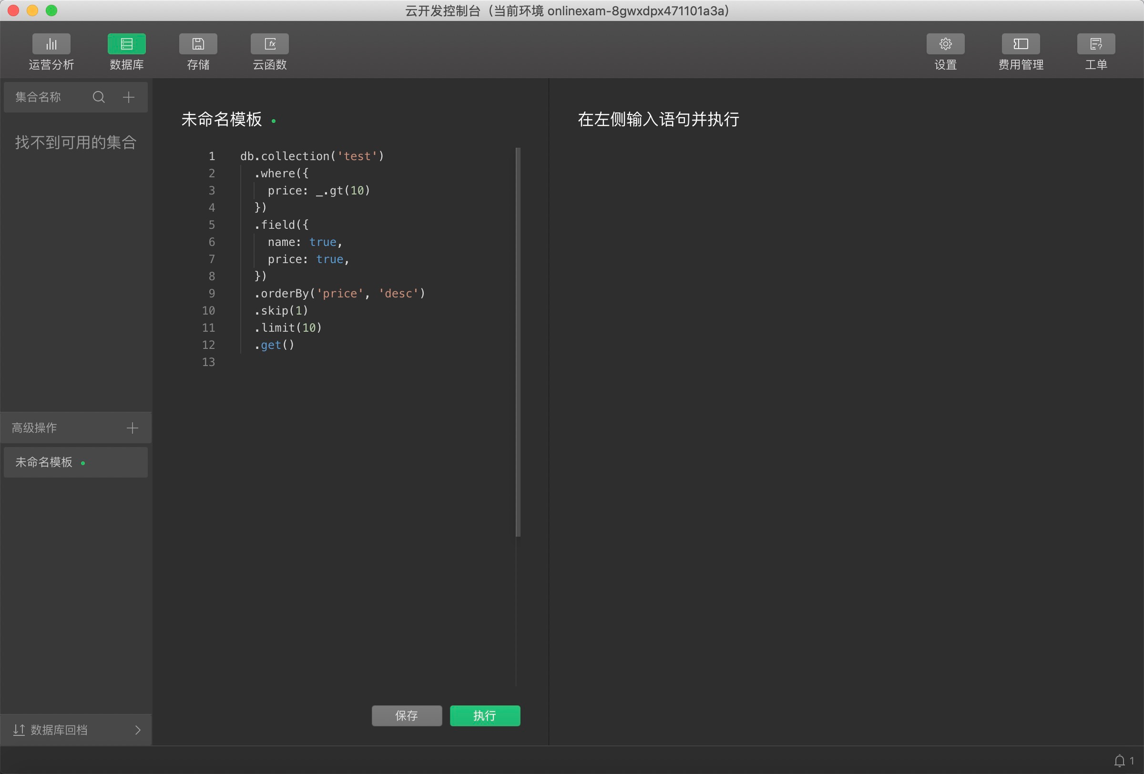Click the 保存 save button
This screenshot has height=774, width=1144.
click(407, 716)
